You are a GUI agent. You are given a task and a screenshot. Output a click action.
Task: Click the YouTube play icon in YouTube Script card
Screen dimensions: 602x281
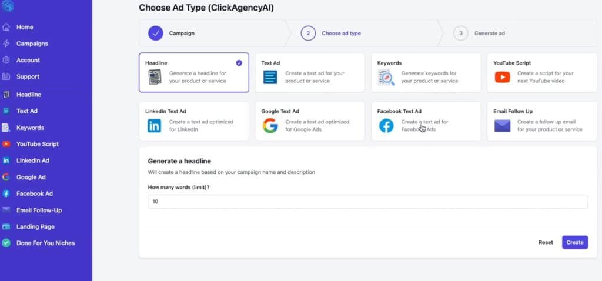click(x=503, y=78)
